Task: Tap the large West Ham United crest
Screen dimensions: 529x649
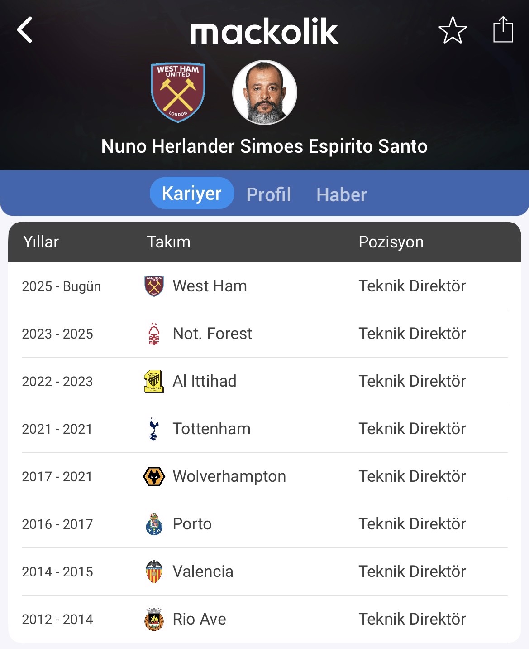Action: click(178, 92)
